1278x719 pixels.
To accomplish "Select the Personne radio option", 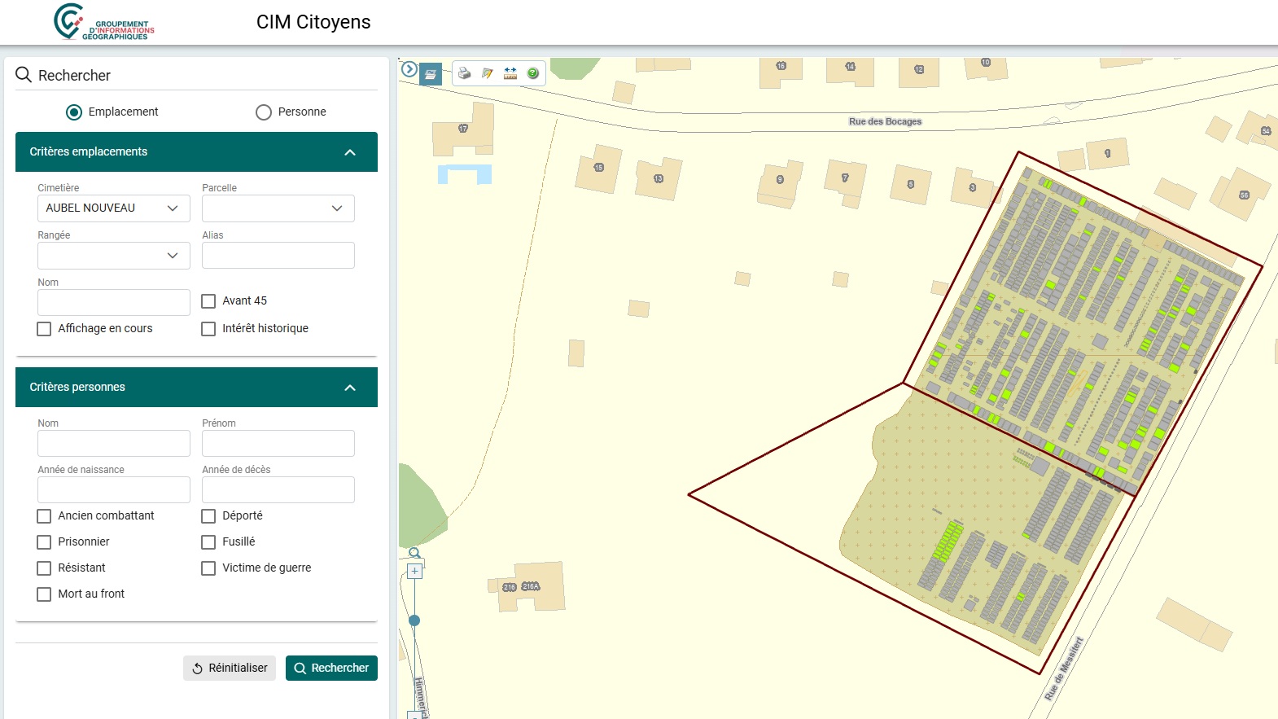I will 264,112.
